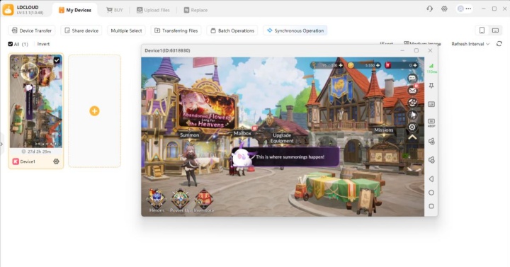Add keys with plus next to 95/100
Screen dimensions: 510x267
point(341,65)
